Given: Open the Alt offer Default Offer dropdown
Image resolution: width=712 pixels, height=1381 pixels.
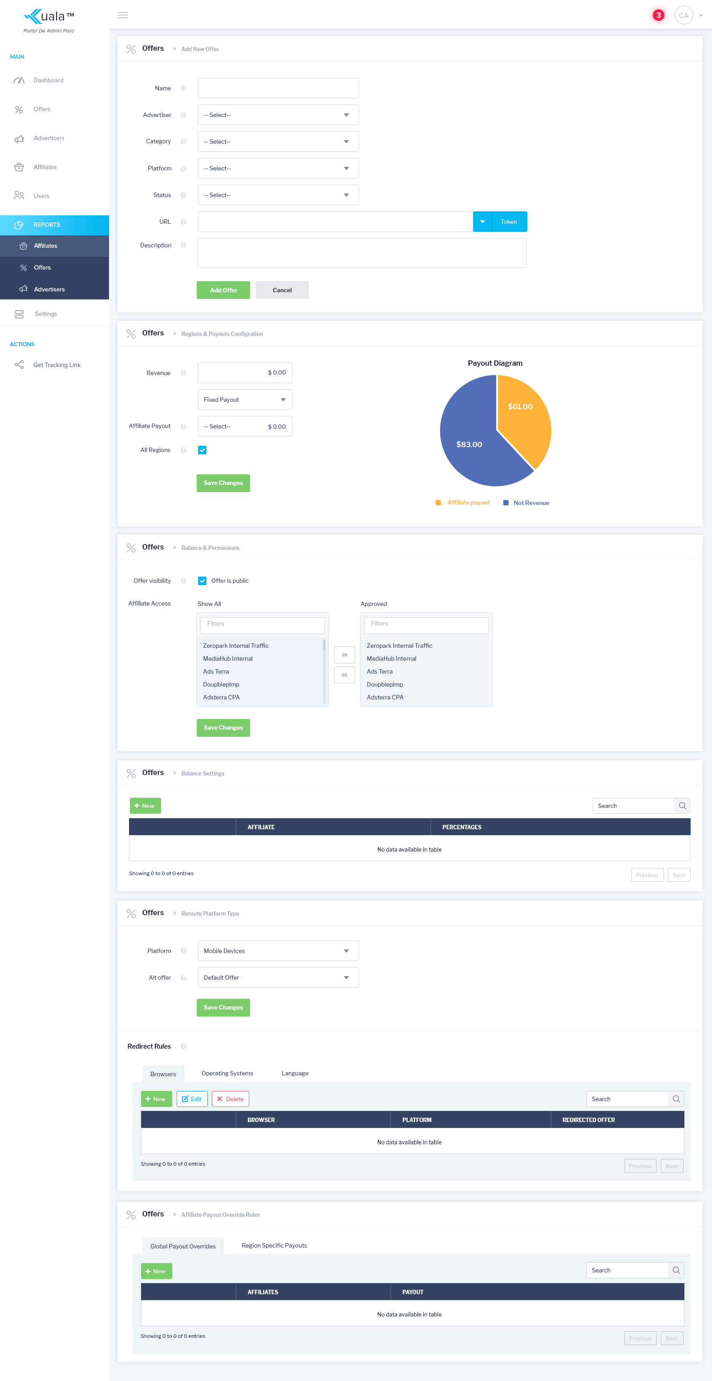Looking at the screenshot, I should click(278, 978).
